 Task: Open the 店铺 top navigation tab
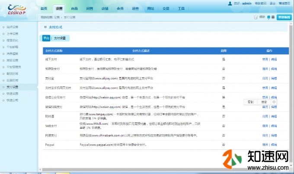[105, 9]
